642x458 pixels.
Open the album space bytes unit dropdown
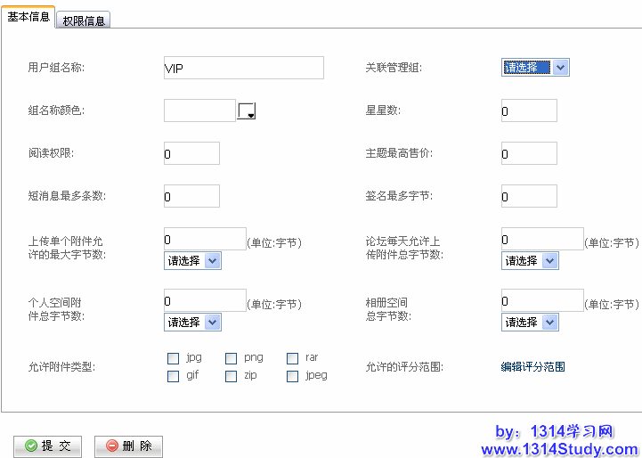(x=530, y=323)
